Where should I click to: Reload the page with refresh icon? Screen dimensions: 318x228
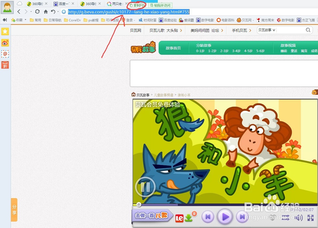37,11
